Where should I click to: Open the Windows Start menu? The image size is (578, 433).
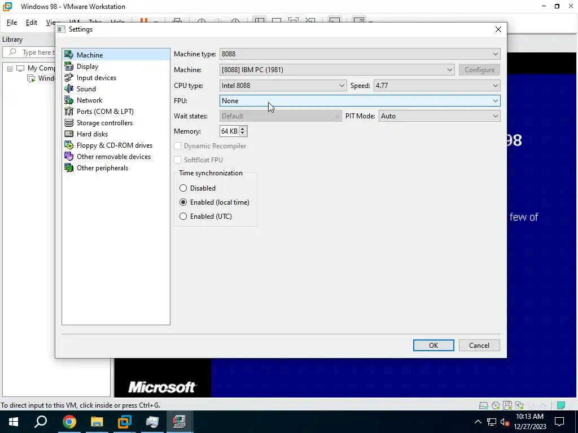14,422
